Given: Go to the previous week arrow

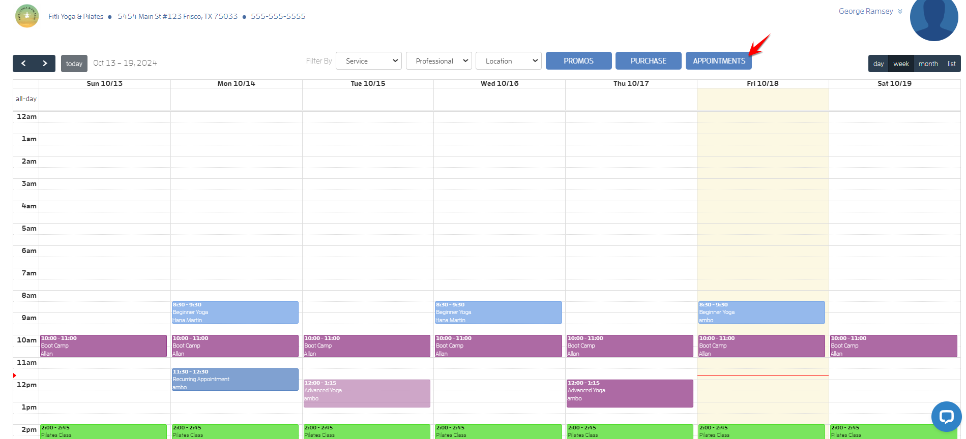Looking at the screenshot, I should (23, 64).
